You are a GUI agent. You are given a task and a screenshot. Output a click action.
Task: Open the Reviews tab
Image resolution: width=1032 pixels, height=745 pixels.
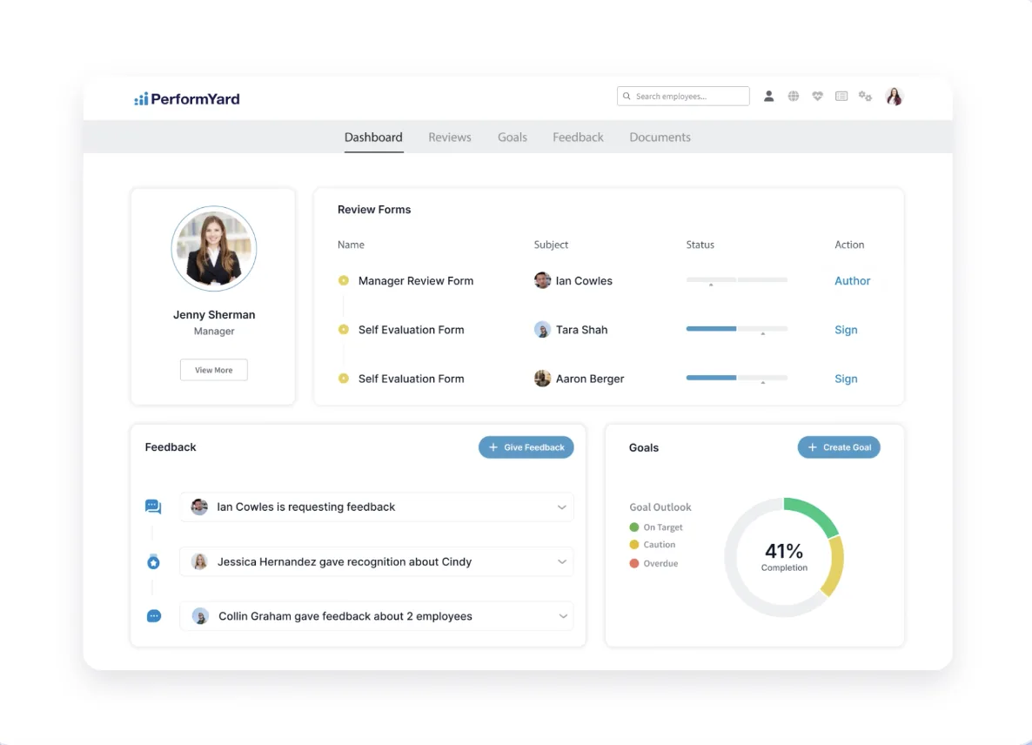[450, 137]
